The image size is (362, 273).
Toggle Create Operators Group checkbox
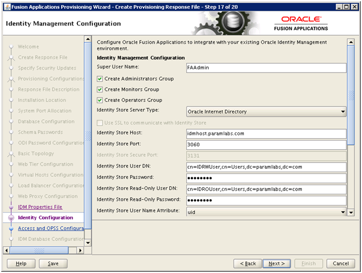tap(100, 100)
